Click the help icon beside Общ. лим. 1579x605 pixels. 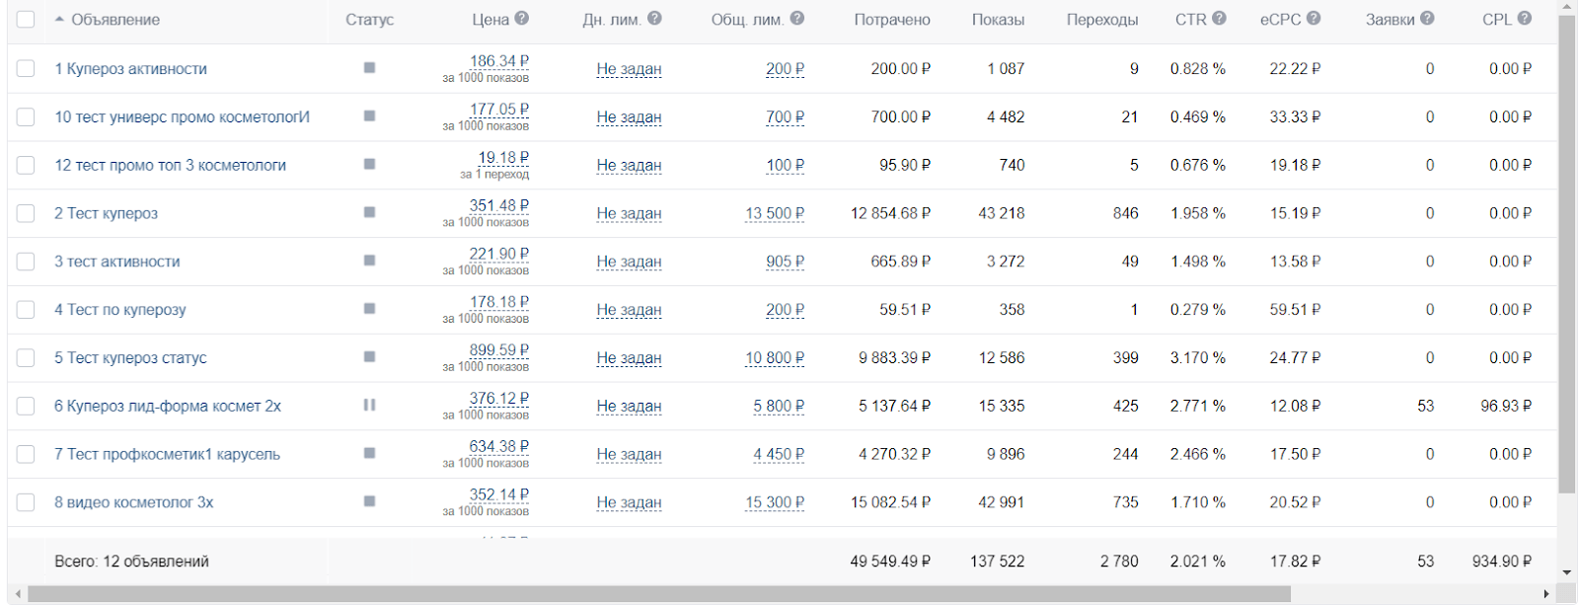click(x=796, y=19)
